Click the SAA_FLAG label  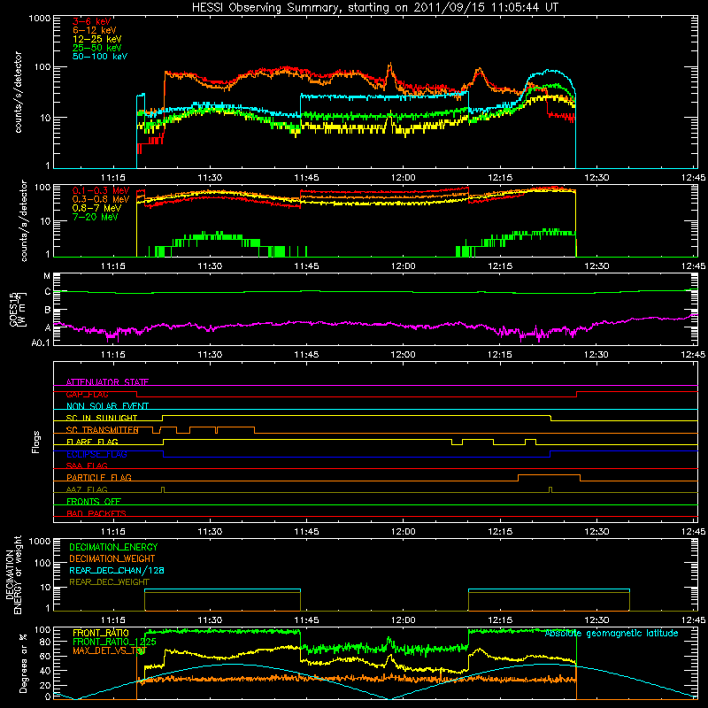(87, 466)
